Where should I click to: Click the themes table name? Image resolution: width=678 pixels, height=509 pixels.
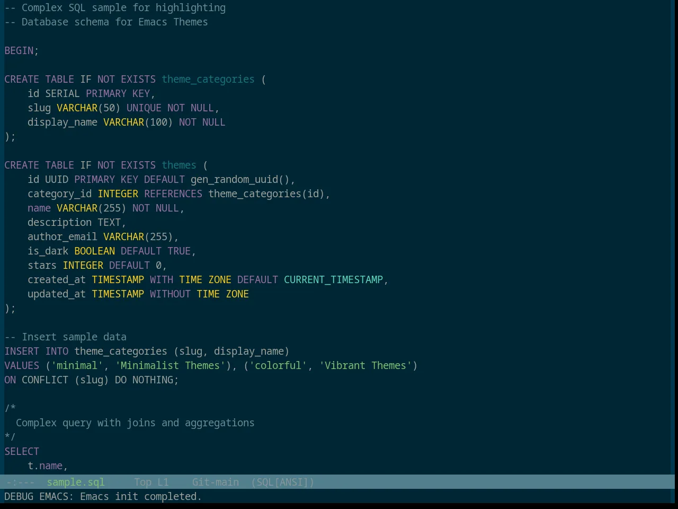pos(179,165)
